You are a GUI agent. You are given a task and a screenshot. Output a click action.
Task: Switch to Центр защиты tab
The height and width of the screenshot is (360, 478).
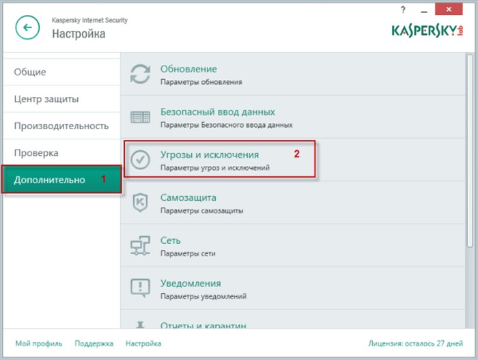point(46,99)
